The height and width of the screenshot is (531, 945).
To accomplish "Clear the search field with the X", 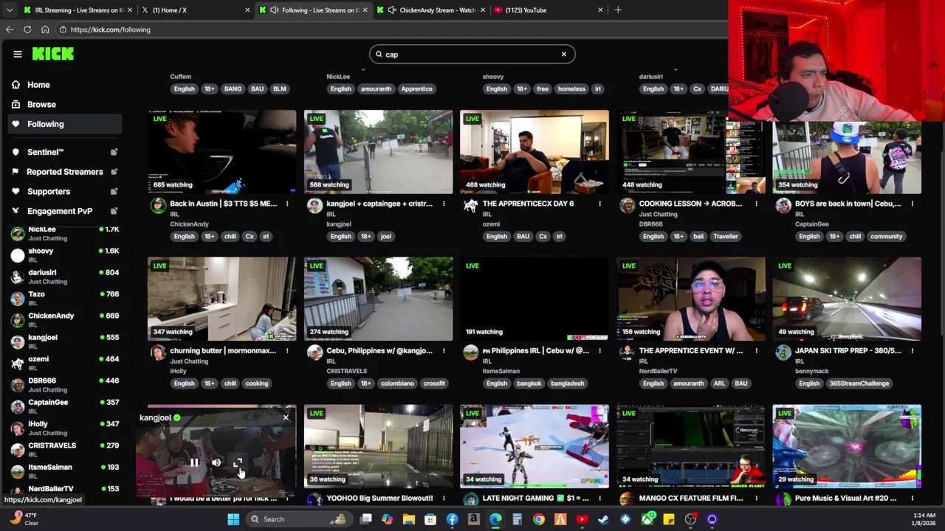I will pos(564,54).
